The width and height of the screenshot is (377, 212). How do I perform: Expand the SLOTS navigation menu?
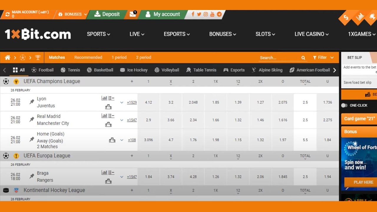coord(265,34)
